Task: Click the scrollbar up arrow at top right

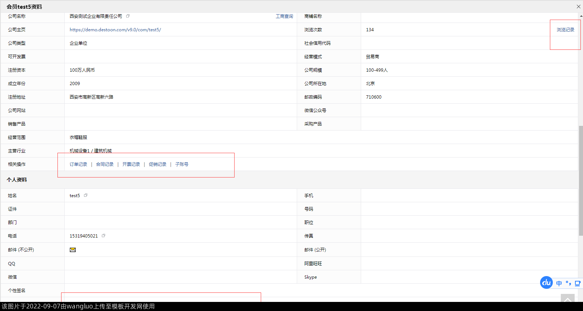Action: pos(581,16)
